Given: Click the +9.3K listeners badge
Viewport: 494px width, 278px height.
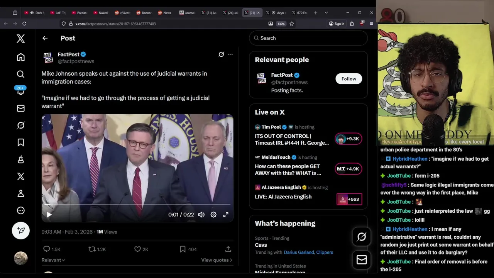Looking at the screenshot, I should (x=349, y=139).
